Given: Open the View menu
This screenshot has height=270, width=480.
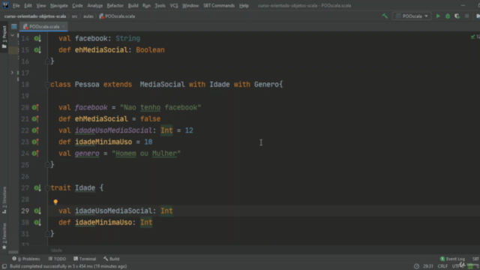Looking at the screenshot, I should pos(41,5).
